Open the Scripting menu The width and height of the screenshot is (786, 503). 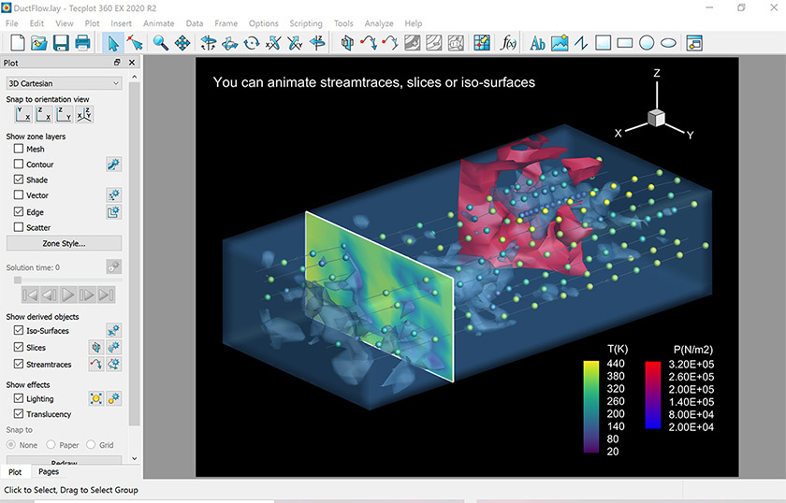(305, 23)
